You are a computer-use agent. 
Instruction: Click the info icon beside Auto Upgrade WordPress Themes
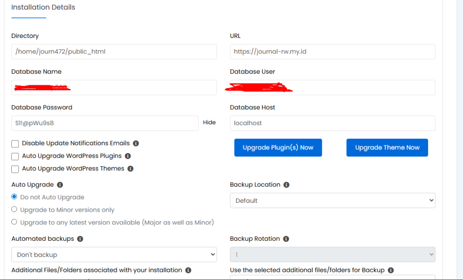[130, 168]
